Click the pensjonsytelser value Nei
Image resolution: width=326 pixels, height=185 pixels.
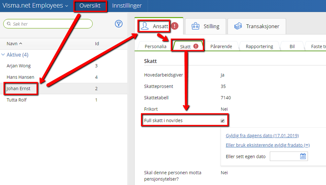pos(224,173)
